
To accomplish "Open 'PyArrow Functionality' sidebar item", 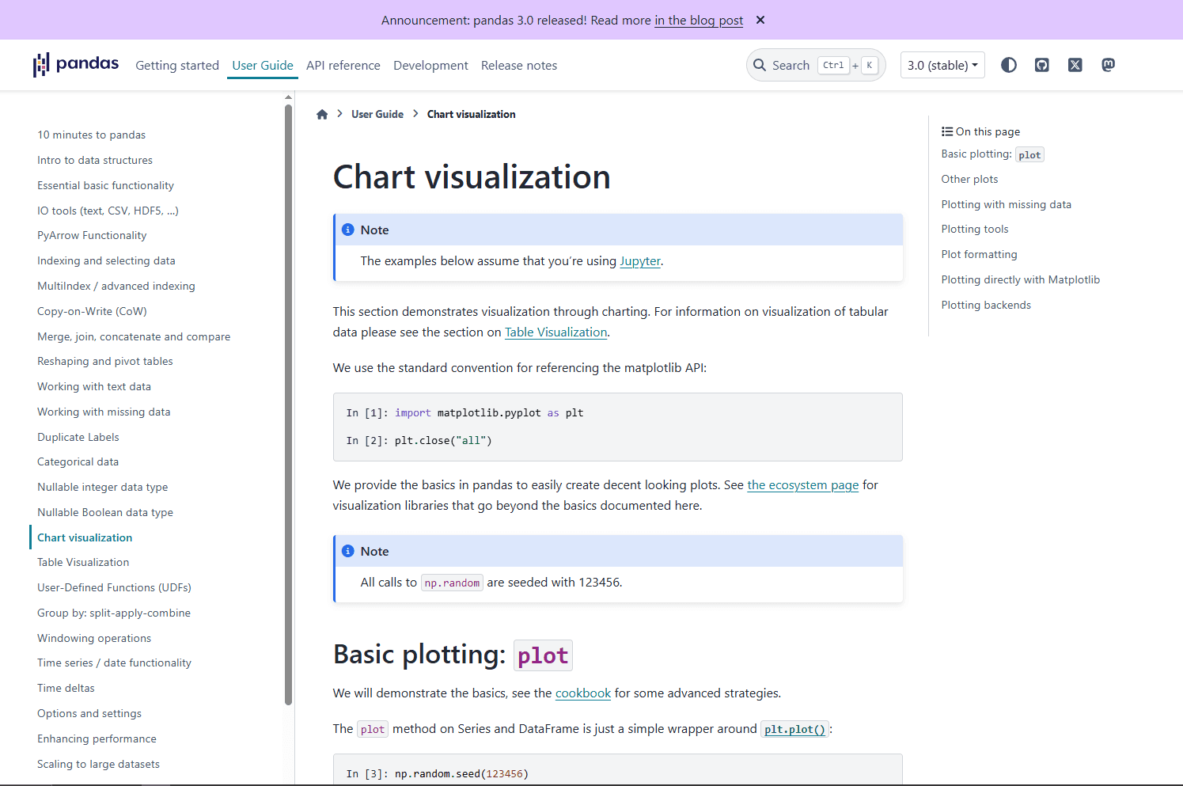I will pyautogui.click(x=92, y=235).
